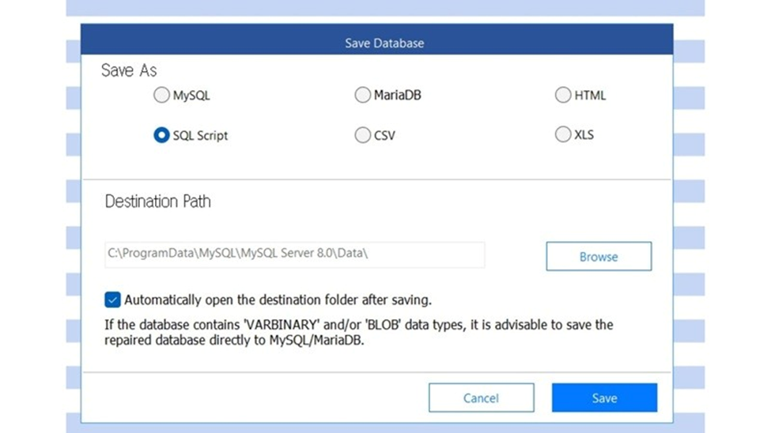
Task: Select the SQL Script radio button
Action: pyautogui.click(x=161, y=135)
